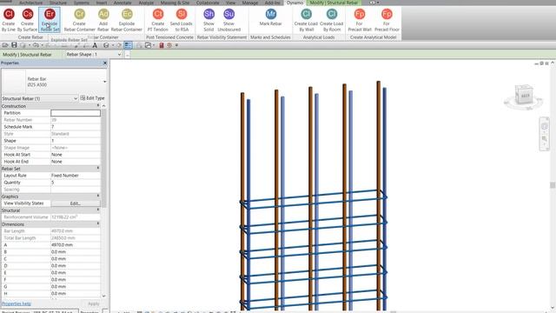Click the Open icon in quick access toolbar
The width and height of the screenshot is (556, 313).
pos(5,45)
